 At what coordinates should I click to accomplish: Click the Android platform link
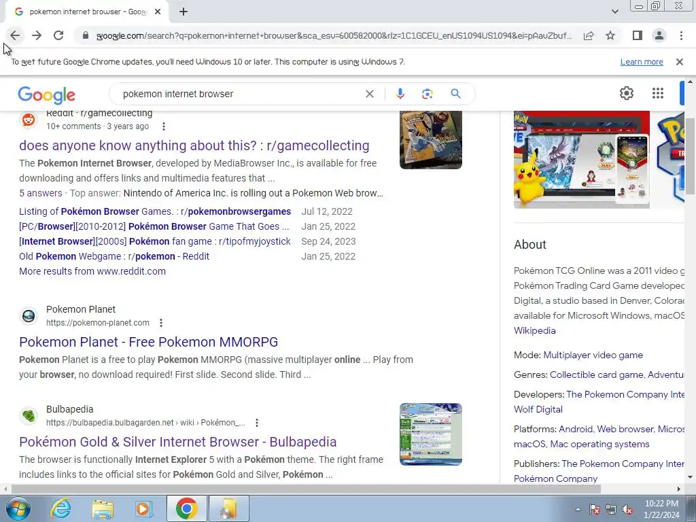pyautogui.click(x=575, y=430)
